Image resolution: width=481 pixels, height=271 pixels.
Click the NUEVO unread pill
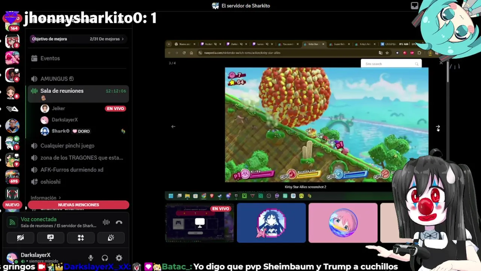click(x=12, y=205)
